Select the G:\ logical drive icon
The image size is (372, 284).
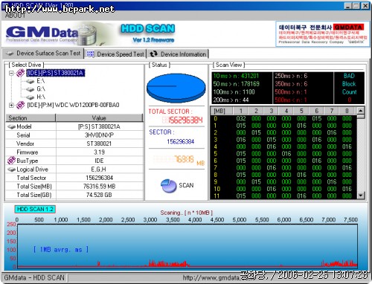coord(30,89)
